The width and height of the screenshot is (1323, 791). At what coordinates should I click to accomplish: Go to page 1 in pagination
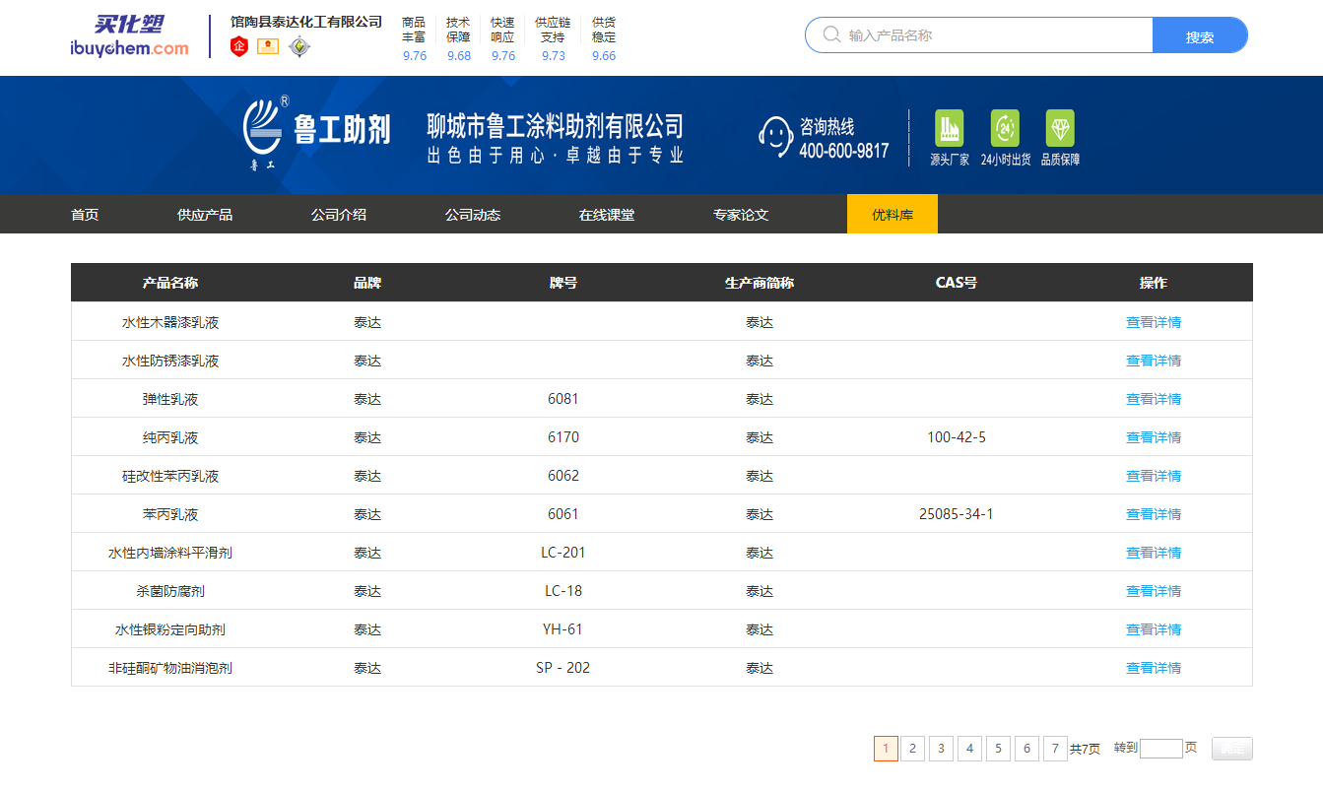click(886, 749)
